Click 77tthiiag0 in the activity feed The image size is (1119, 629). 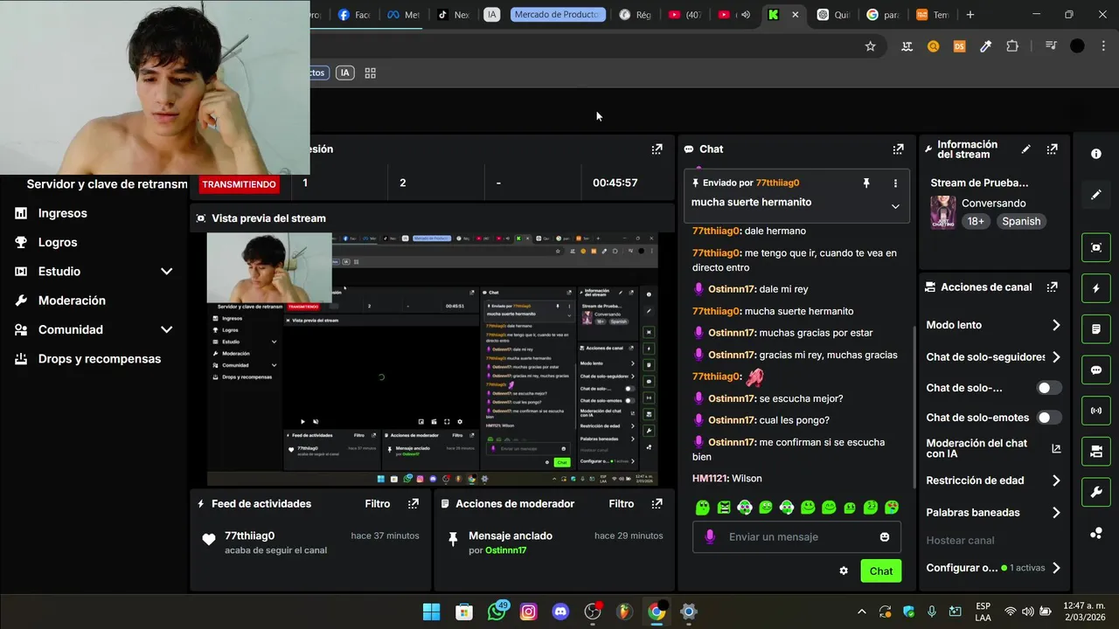tap(250, 536)
